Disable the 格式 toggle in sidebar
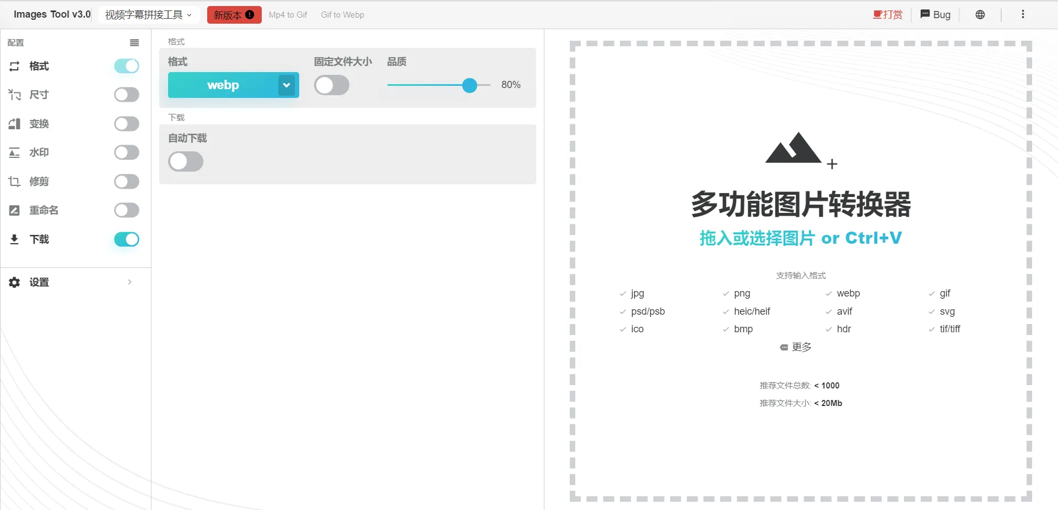The image size is (1058, 510). tap(127, 66)
